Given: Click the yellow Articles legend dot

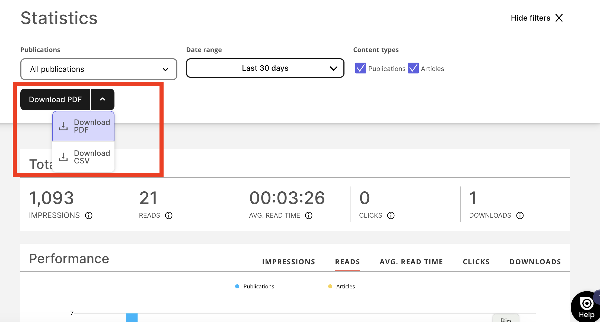Looking at the screenshot, I should (330, 286).
